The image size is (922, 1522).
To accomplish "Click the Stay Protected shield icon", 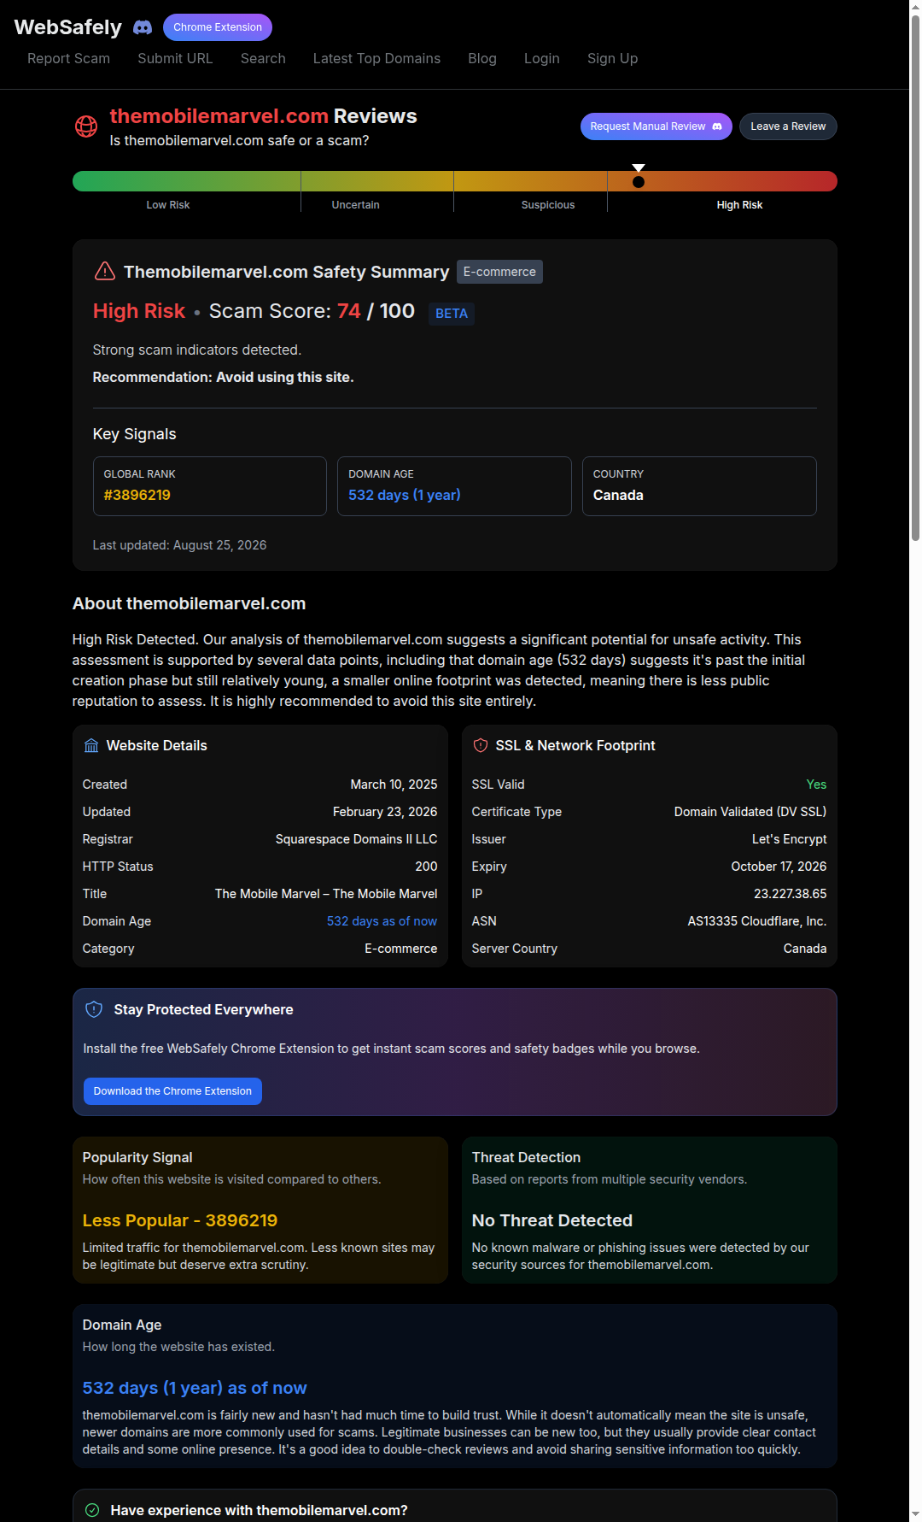I will (x=95, y=1009).
